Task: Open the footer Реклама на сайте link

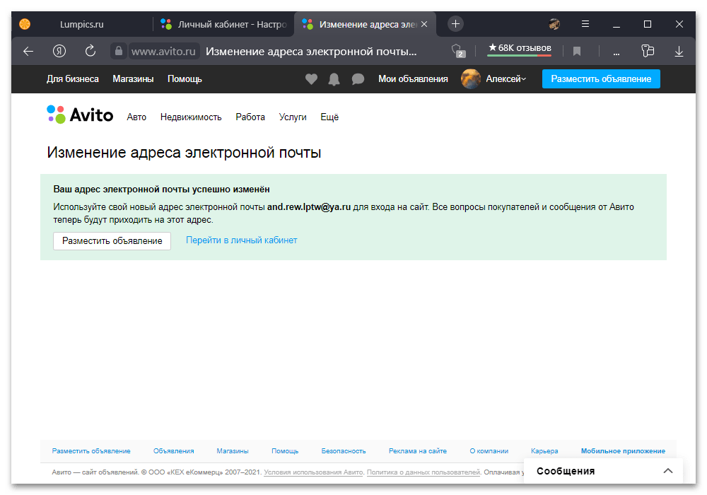Action: (418, 451)
